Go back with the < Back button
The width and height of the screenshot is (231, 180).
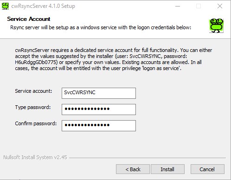[x=133, y=169]
